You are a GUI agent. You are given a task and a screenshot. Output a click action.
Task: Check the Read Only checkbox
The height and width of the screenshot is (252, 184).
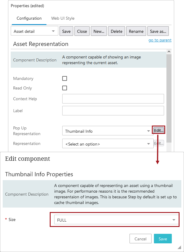pos(65,88)
